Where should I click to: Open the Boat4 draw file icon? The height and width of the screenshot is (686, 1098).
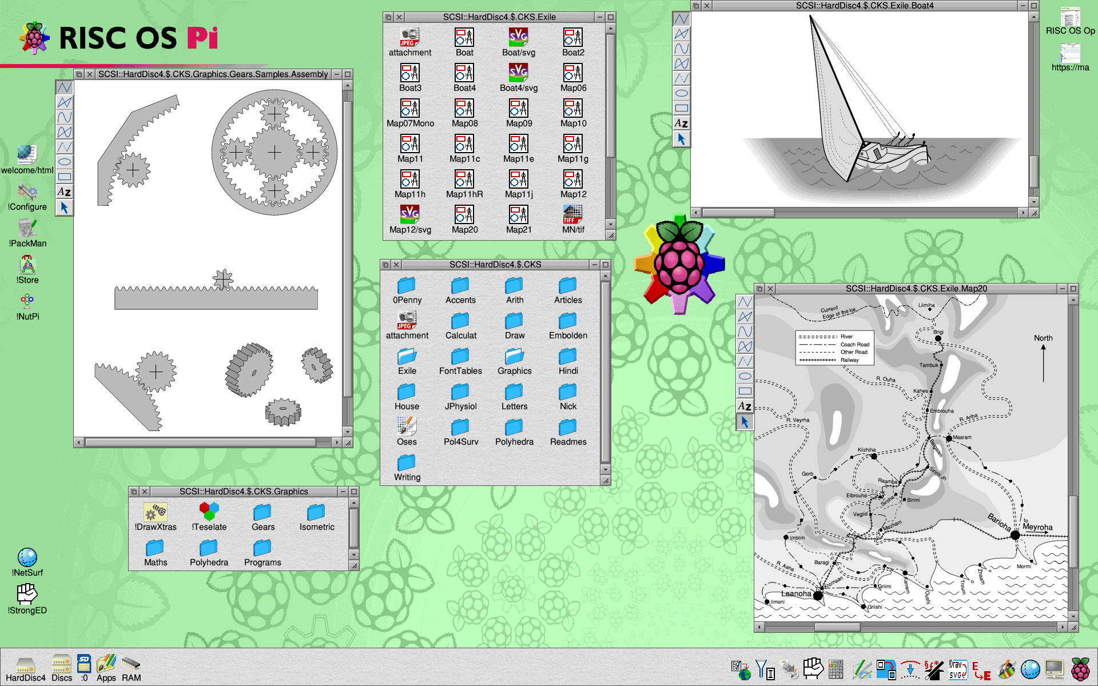pos(464,78)
